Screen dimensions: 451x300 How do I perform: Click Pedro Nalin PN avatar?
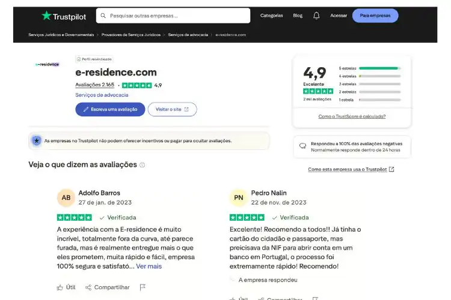point(239,197)
